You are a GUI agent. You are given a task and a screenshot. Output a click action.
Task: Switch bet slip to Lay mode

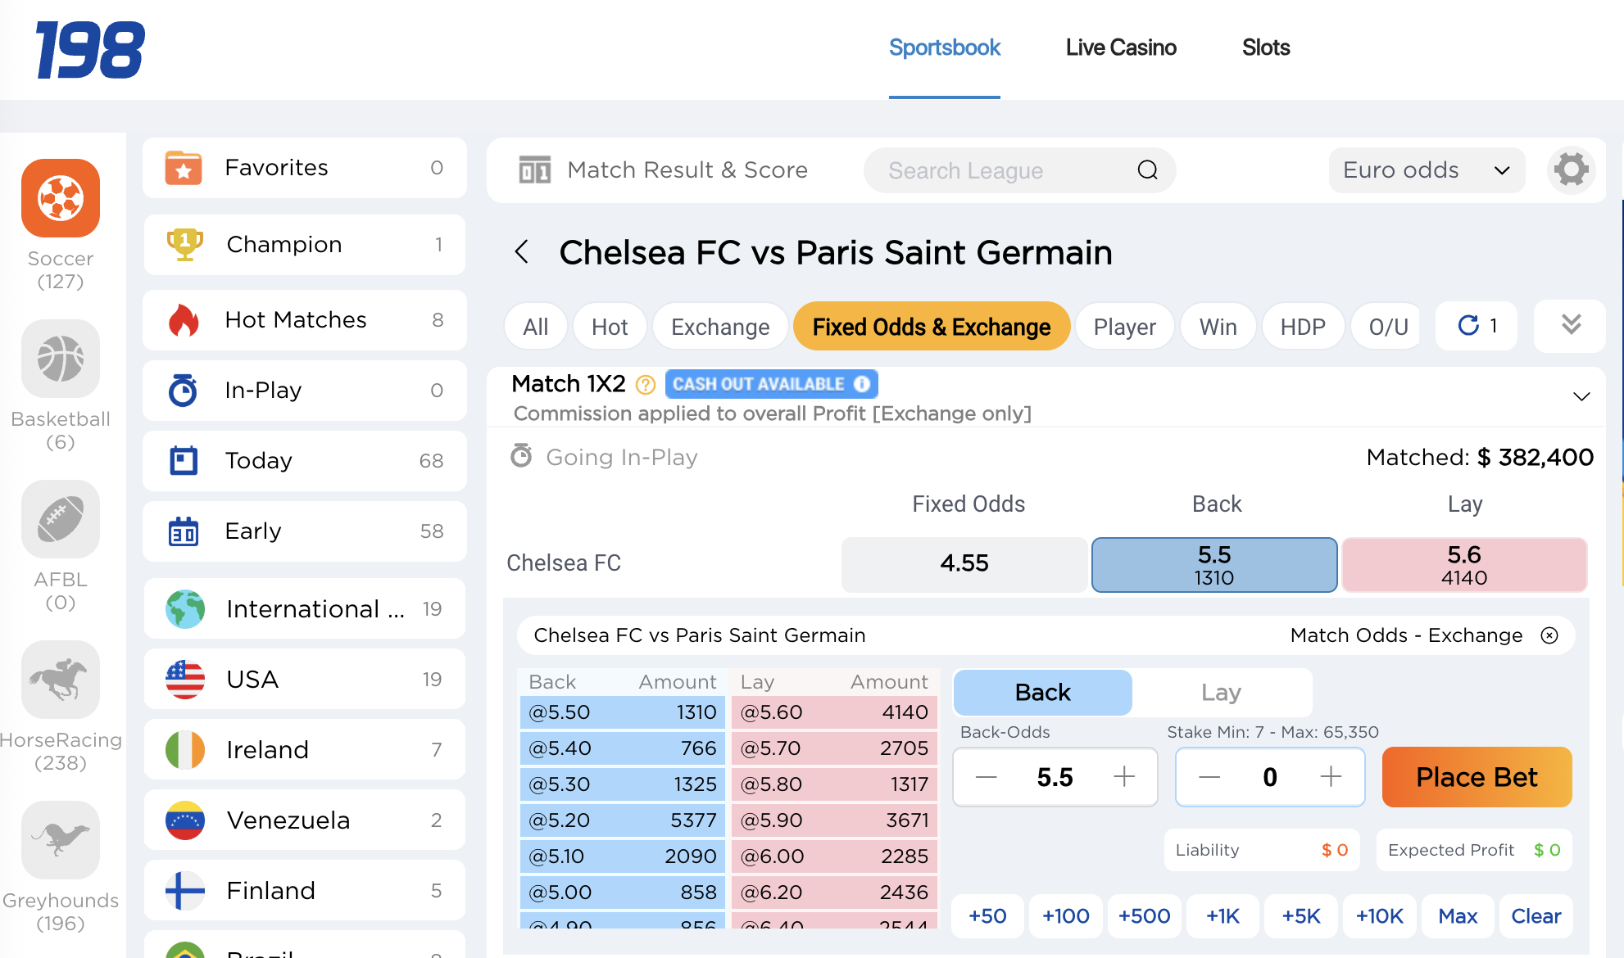pyautogui.click(x=1221, y=693)
